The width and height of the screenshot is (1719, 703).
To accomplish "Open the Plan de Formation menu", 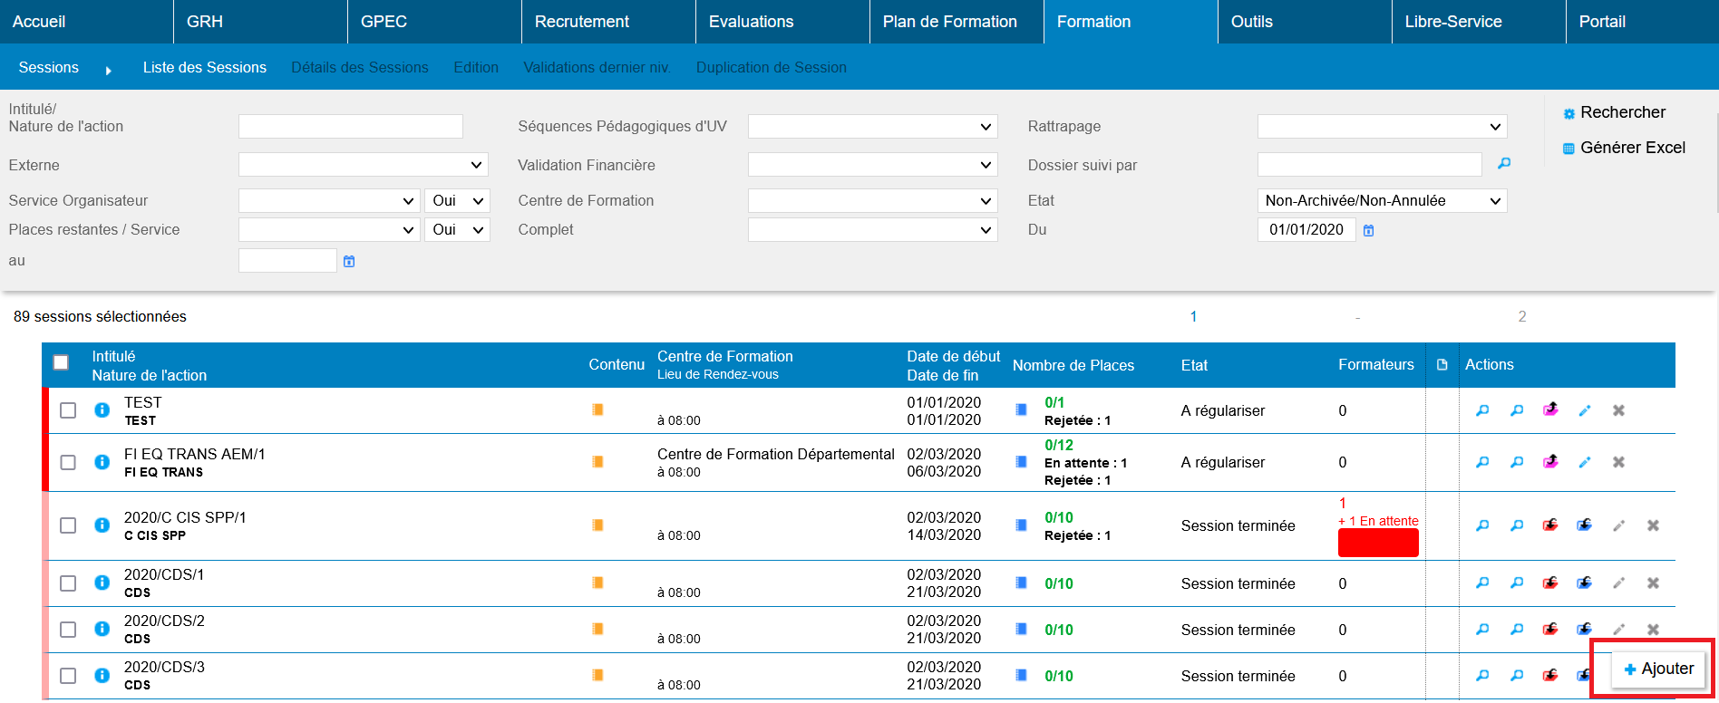I will pyautogui.click(x=949, y=22).
